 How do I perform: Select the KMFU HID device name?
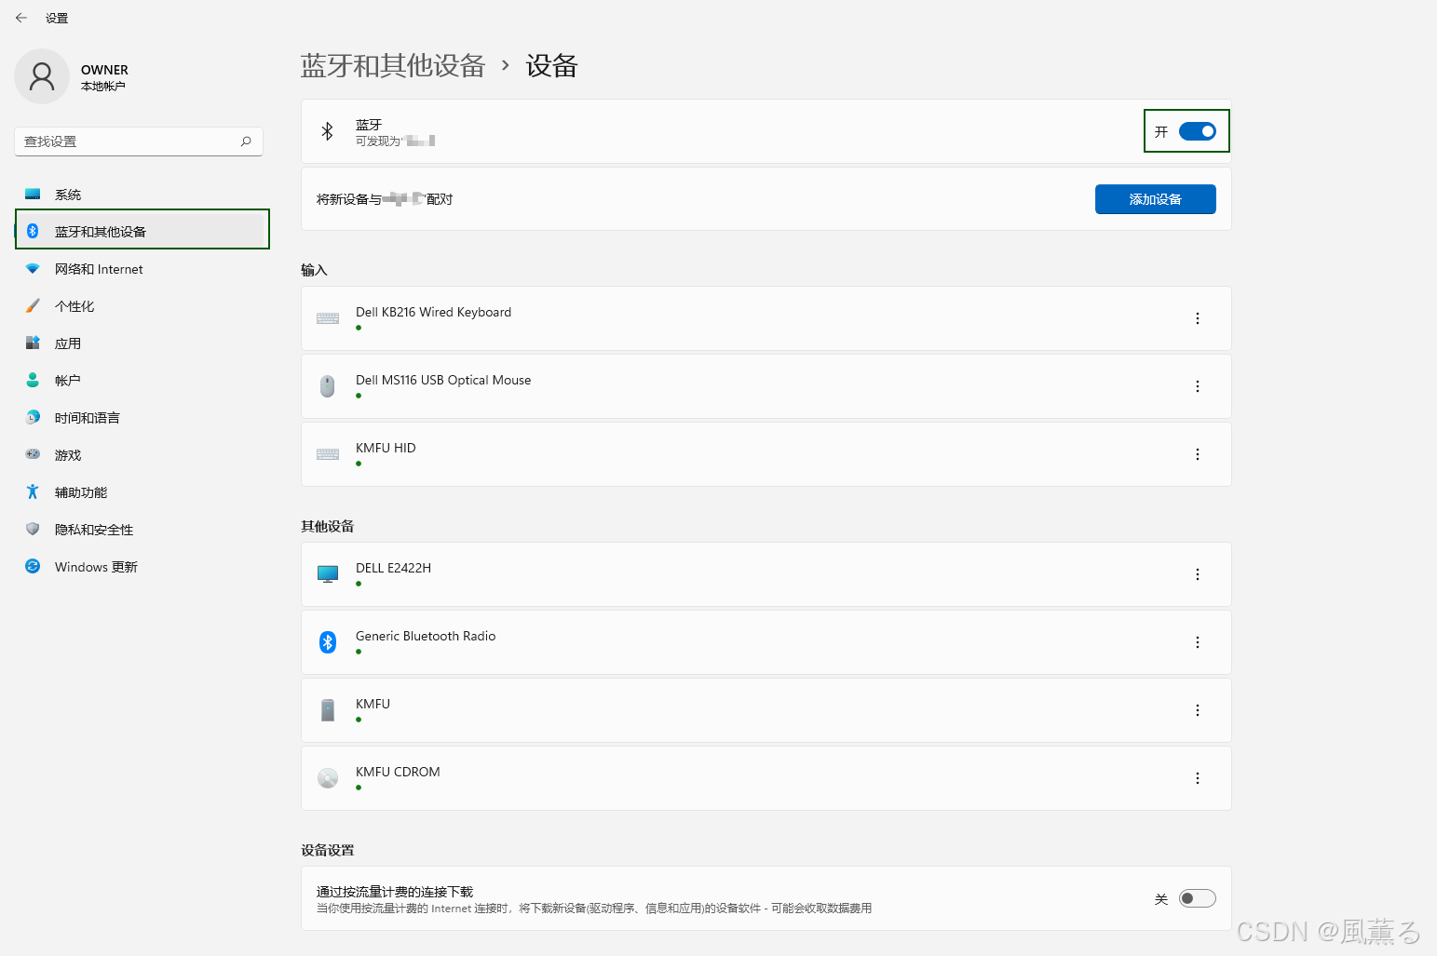[x=386, y=448]
